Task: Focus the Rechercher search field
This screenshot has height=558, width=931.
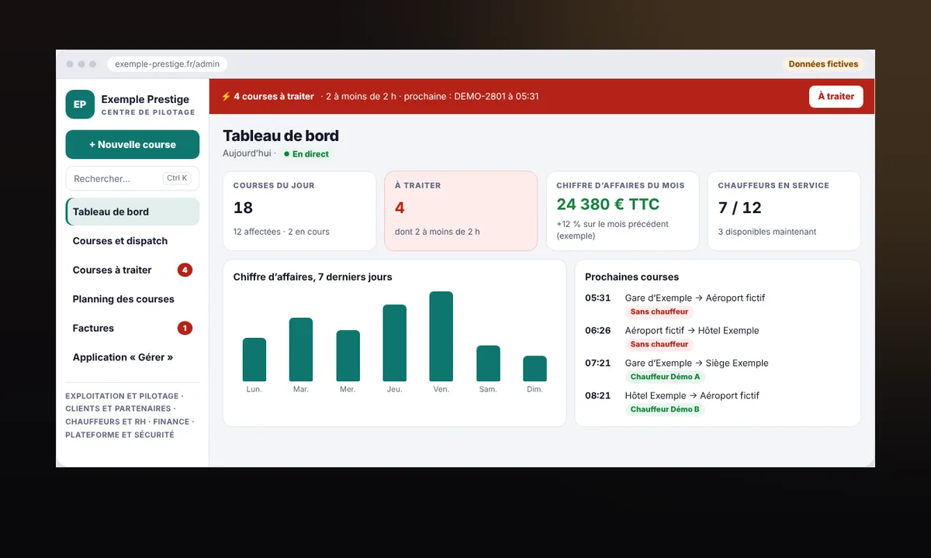Action: pyautogui.click(x=133, y=178)
